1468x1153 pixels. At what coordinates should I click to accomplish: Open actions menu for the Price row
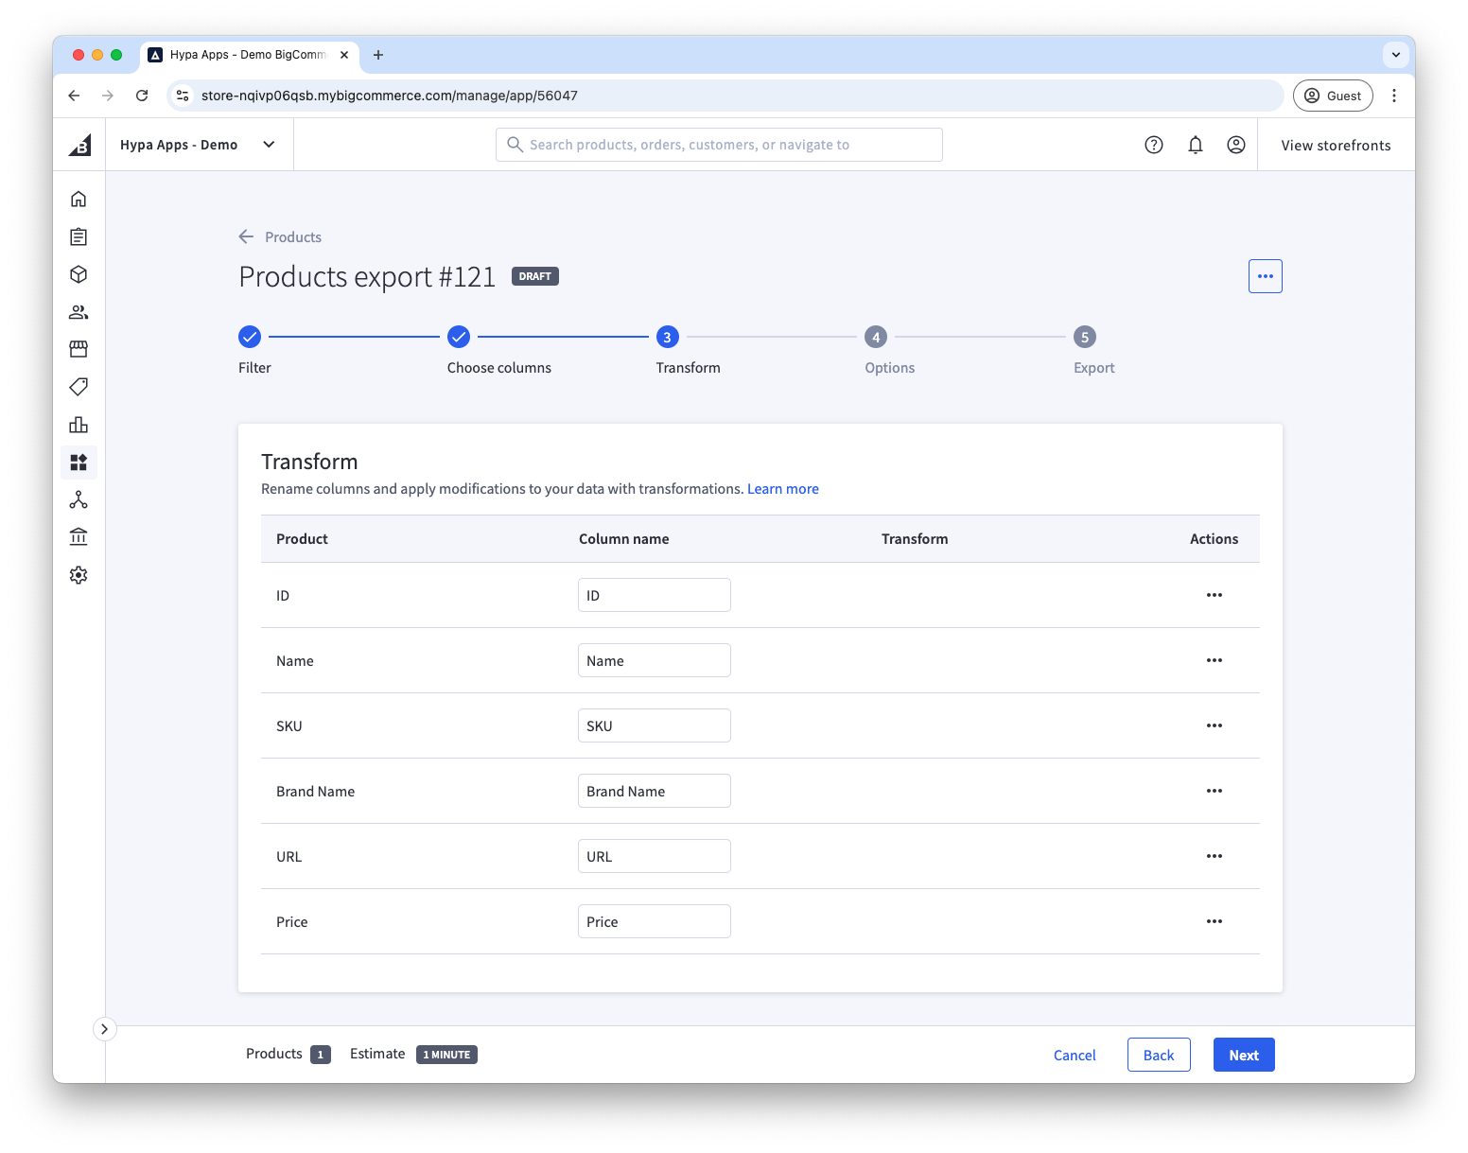[1214, 921]
